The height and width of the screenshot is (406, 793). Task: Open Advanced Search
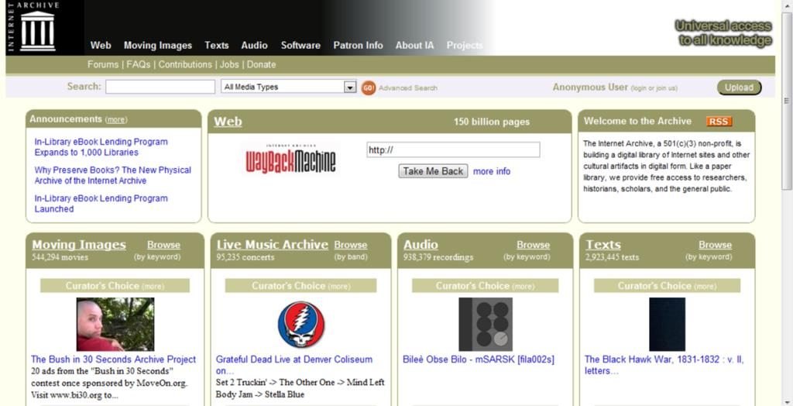click(x=408, y=88)
